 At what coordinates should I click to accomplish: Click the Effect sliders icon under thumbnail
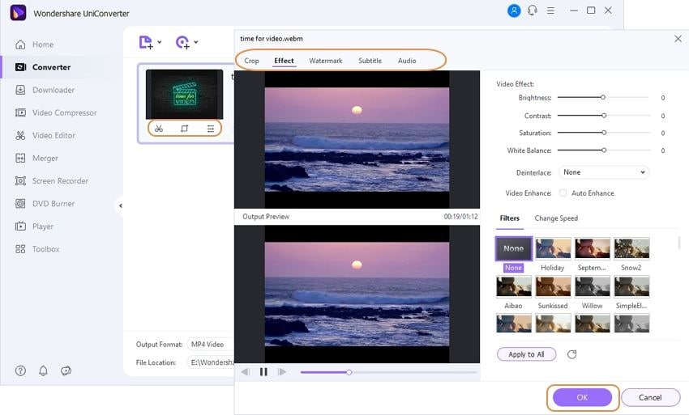click(x=211, y=129)
